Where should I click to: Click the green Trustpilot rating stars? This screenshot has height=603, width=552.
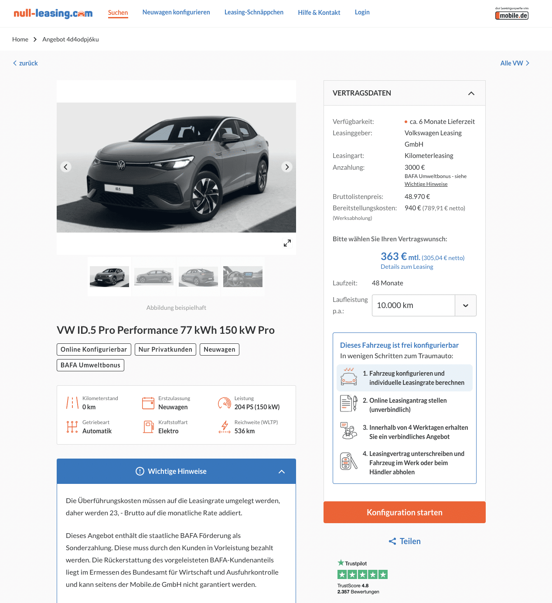[x=362, y=575]
